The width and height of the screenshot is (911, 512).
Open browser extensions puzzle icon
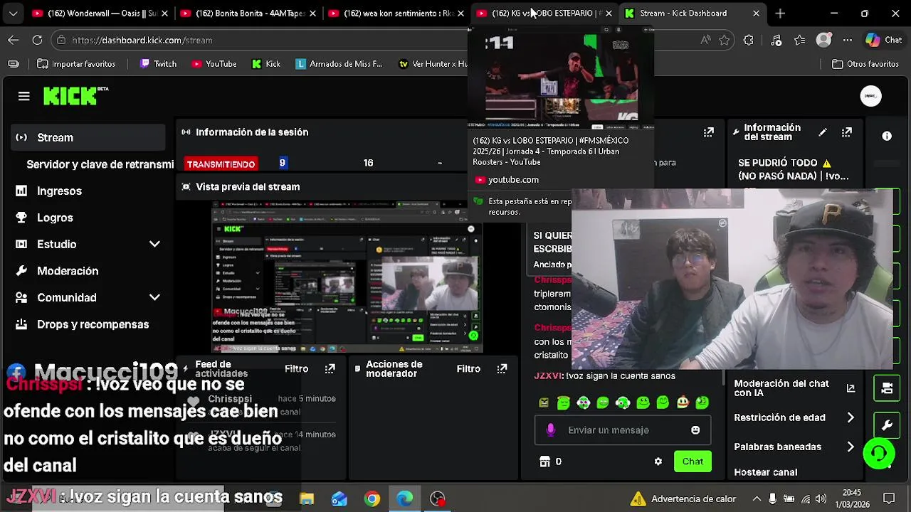tap(748, 41)
